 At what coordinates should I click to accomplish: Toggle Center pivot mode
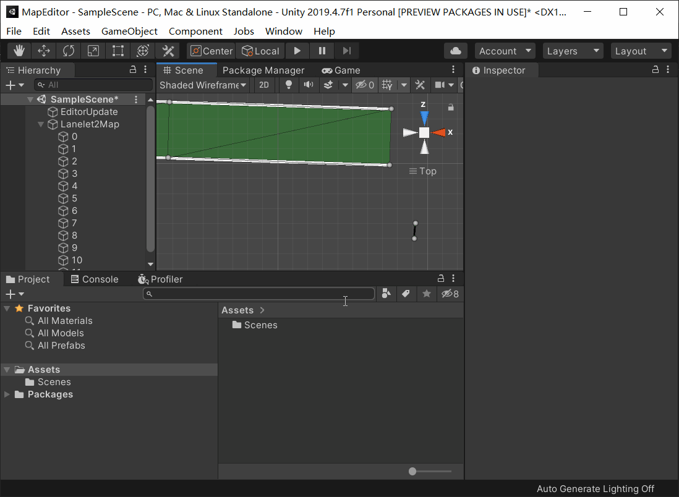pos(211,51)
